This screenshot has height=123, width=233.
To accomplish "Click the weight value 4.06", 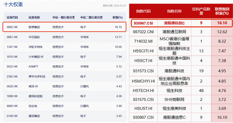I will [119, 96].
